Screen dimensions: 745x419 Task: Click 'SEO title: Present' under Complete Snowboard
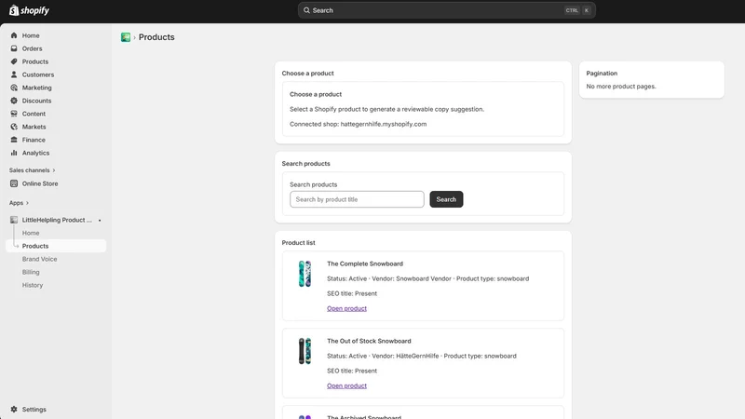coord(352,293)
